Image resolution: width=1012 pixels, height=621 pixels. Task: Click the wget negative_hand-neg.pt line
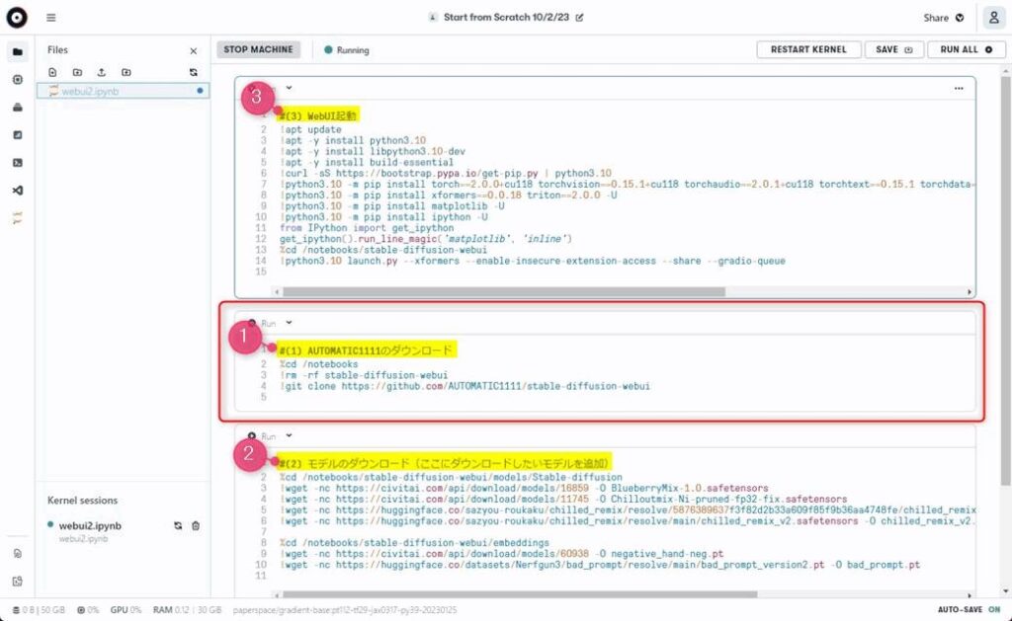pos(501,554)
